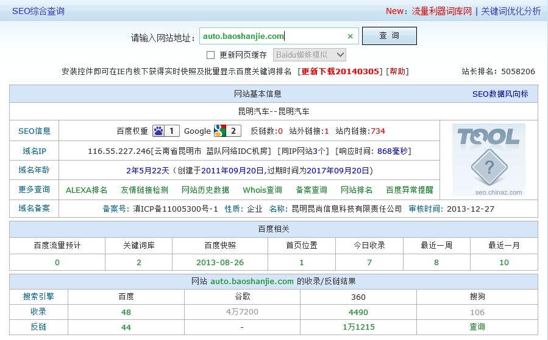Click the Google PageRank icon

(227, 131)
